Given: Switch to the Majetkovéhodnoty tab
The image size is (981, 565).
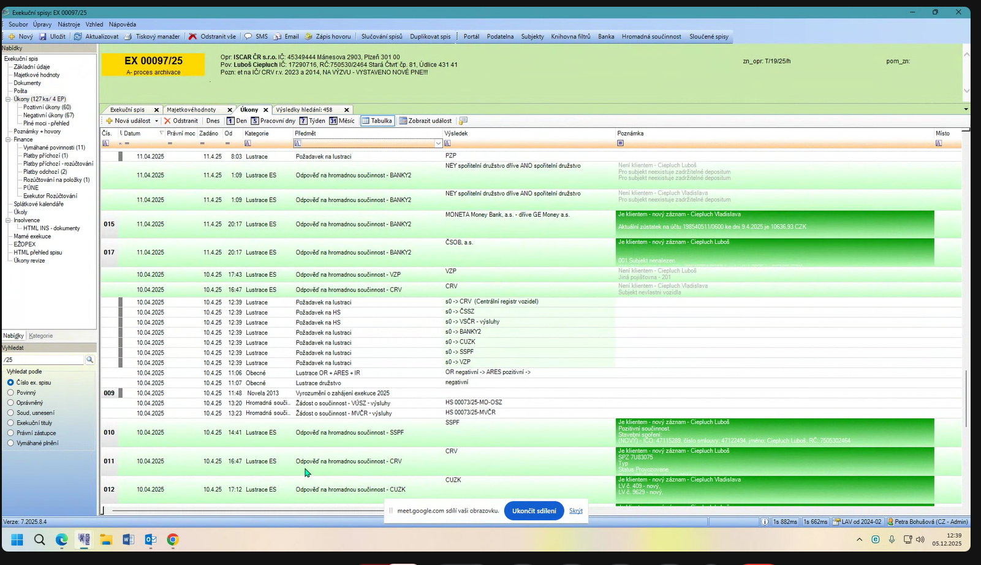Looking at the screenshot, I should tap(192, 110).
